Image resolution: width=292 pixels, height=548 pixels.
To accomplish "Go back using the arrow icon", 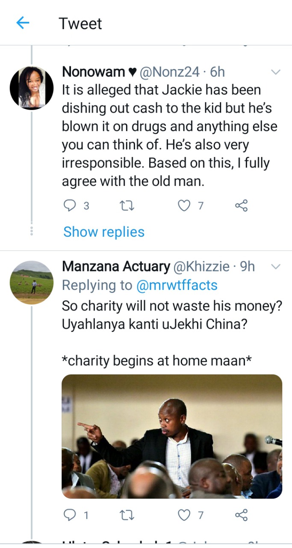I will (x=22, y=23).
